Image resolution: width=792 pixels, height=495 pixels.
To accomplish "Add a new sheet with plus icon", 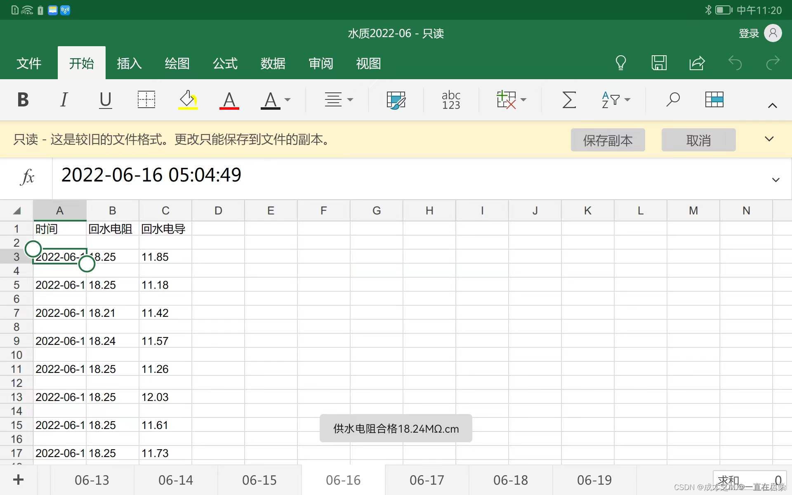I will coord(18,480).
